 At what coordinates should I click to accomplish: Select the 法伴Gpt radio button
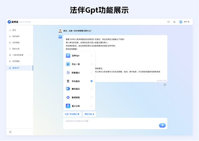click(x=92, y=55)
